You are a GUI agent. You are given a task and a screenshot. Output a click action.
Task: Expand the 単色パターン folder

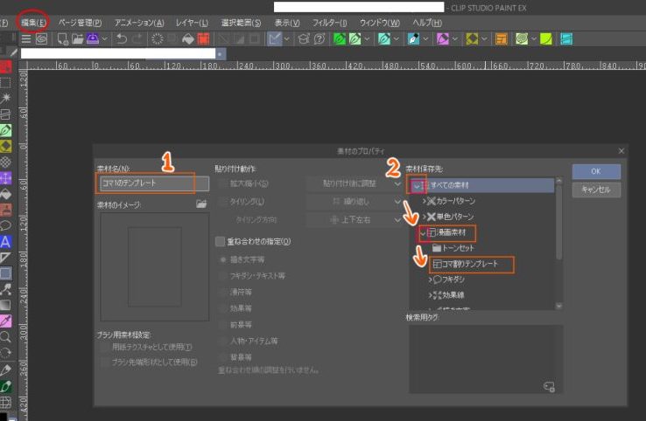tap(424, 217)
